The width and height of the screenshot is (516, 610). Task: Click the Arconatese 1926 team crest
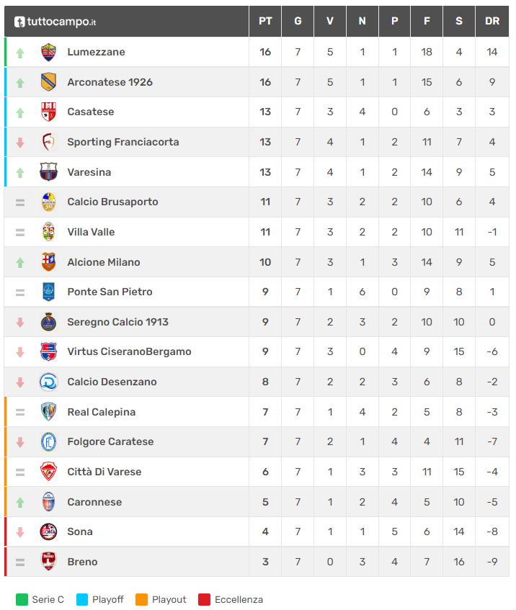click(48, 82)
